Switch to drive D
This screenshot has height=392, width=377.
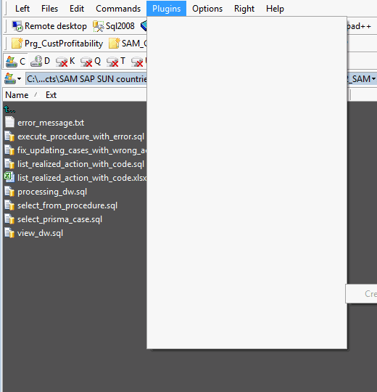pos(40,61)
